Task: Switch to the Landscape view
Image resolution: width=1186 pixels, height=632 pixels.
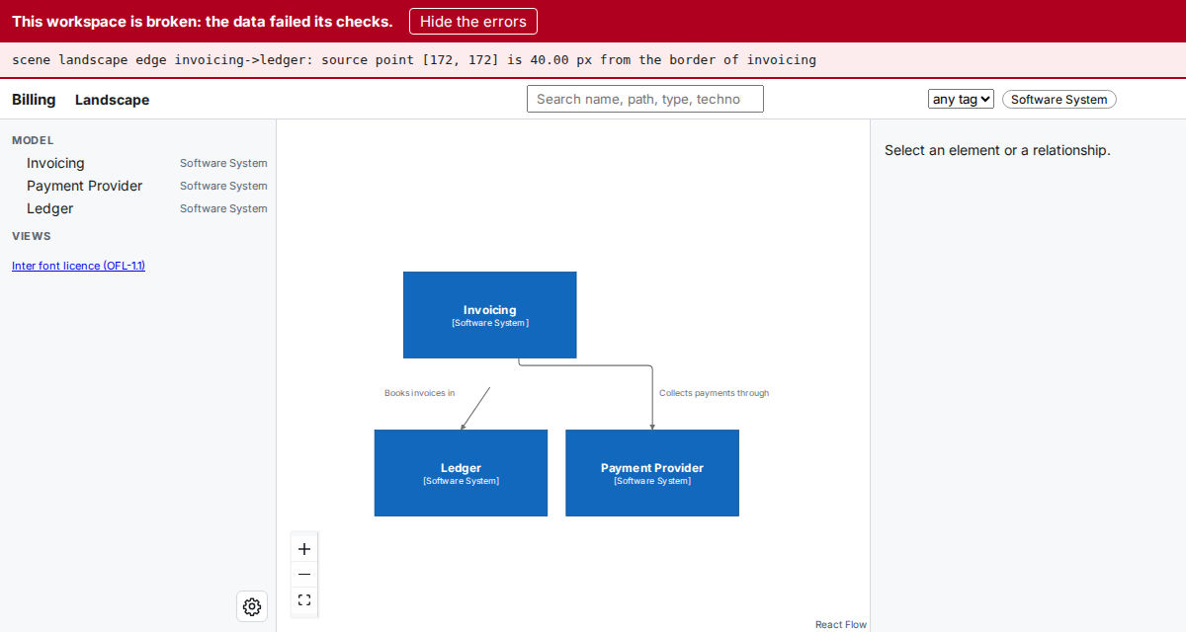Action: [113, 100]
